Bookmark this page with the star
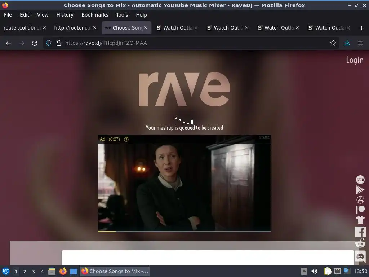This screenshot has width=369, height=277. click(x=333, y=43)
